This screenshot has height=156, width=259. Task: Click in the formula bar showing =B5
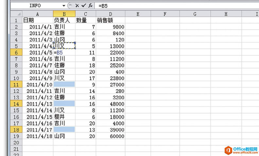click(177, 6)
